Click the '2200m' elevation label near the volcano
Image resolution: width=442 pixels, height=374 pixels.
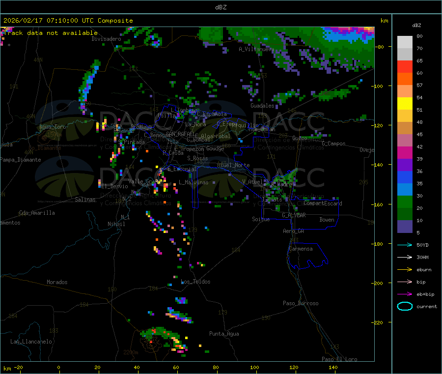(131, 352)
